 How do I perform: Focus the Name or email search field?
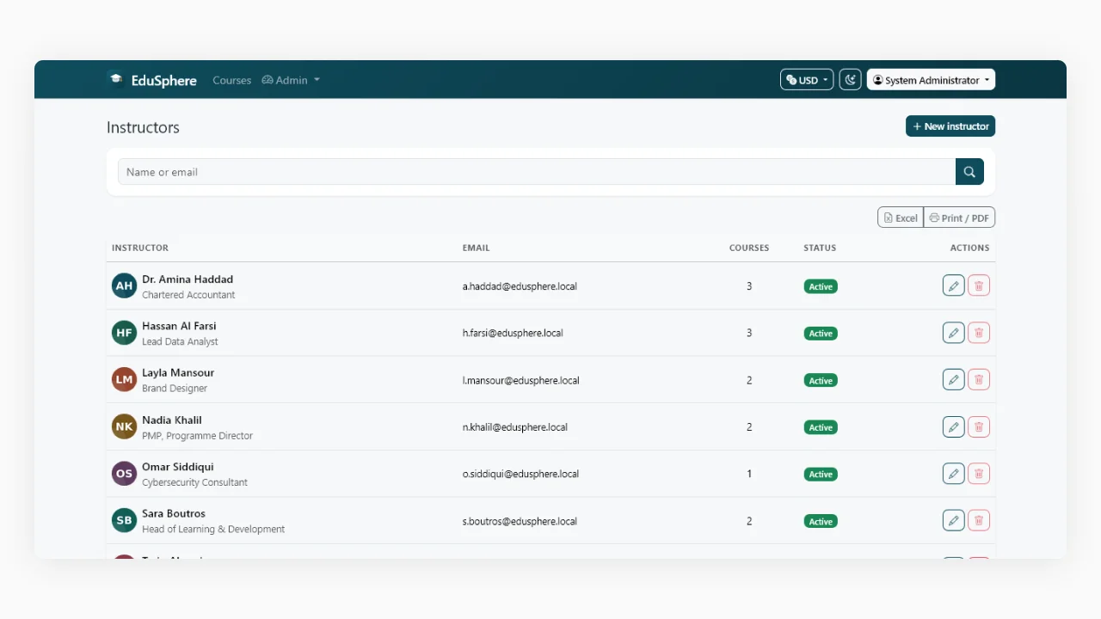(537, 172)
